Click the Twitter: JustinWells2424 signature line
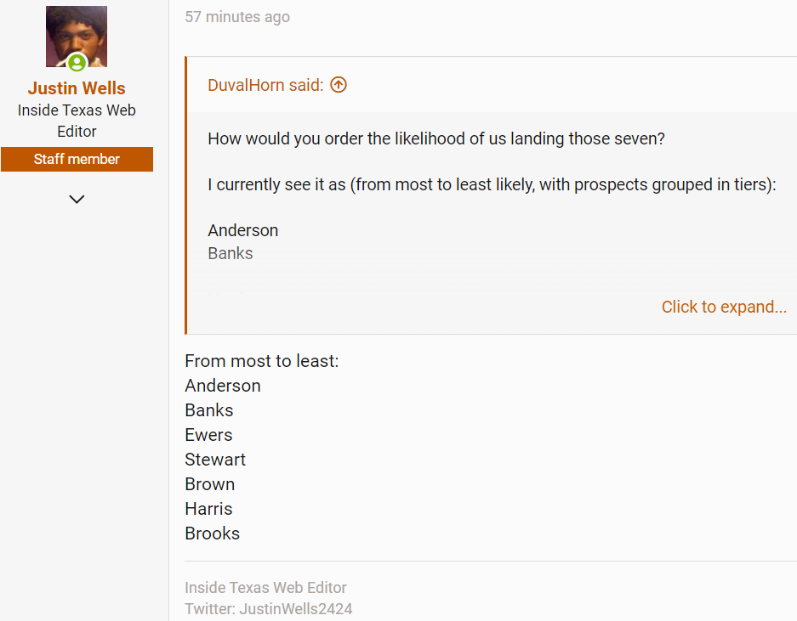This screenshot has width=797, height=621. [x=268, y=609]
